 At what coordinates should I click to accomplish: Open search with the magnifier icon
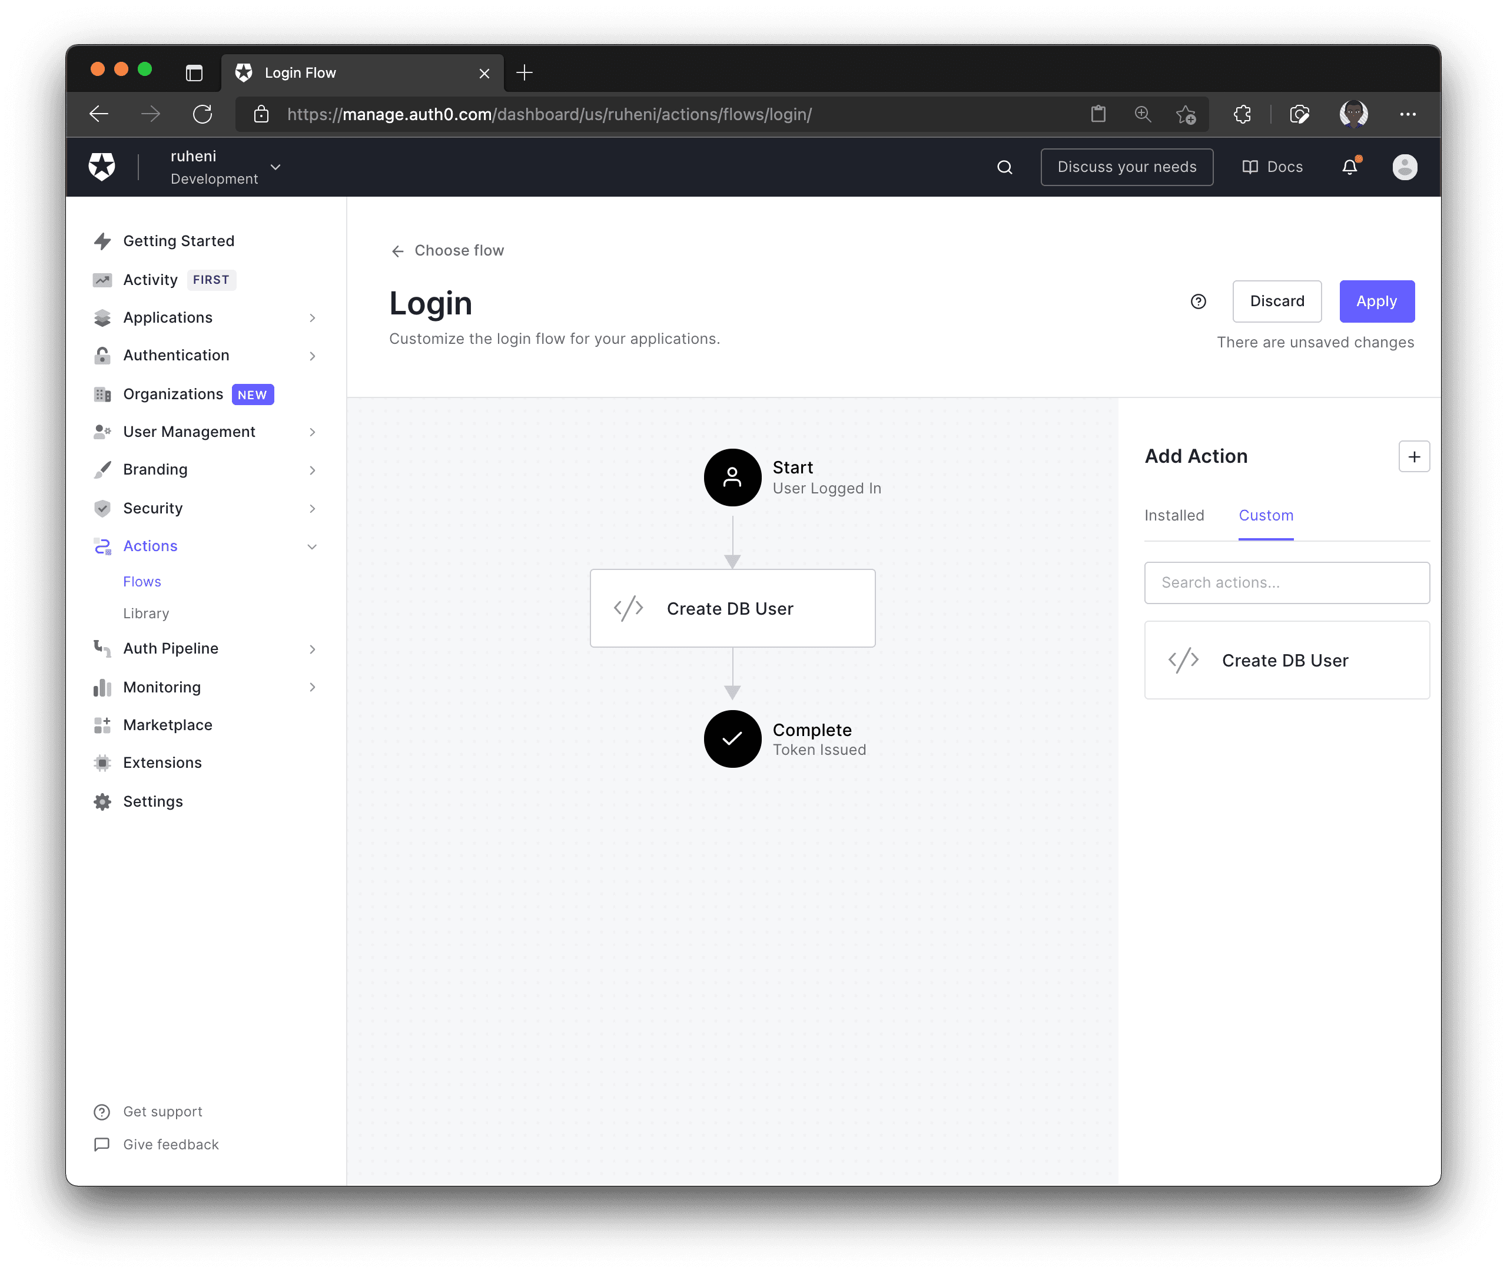[x=1005, y=167]
